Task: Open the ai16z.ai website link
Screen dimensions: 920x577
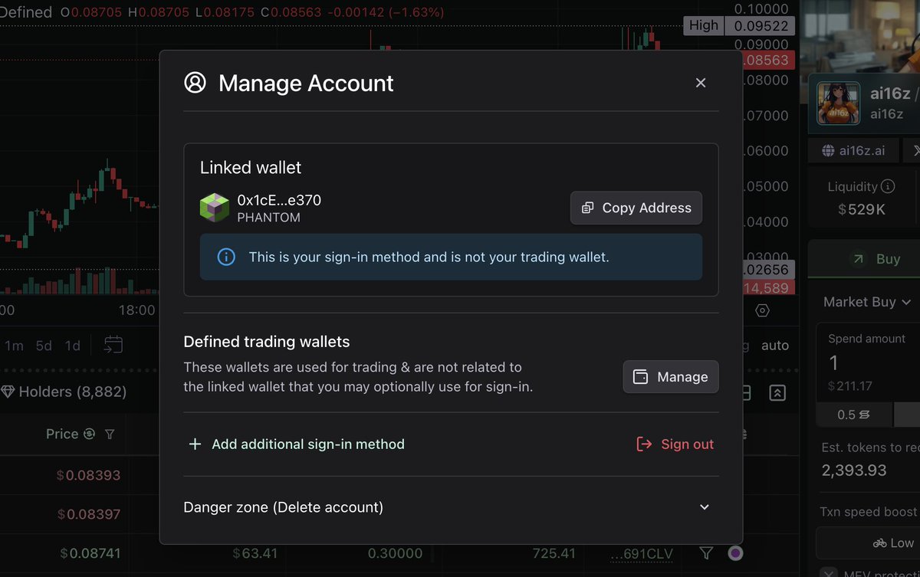Action: (853, 150)
